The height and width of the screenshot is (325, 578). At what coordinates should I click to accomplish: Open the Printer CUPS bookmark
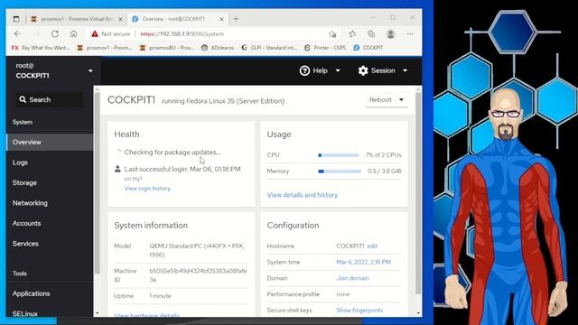[325, 48]
